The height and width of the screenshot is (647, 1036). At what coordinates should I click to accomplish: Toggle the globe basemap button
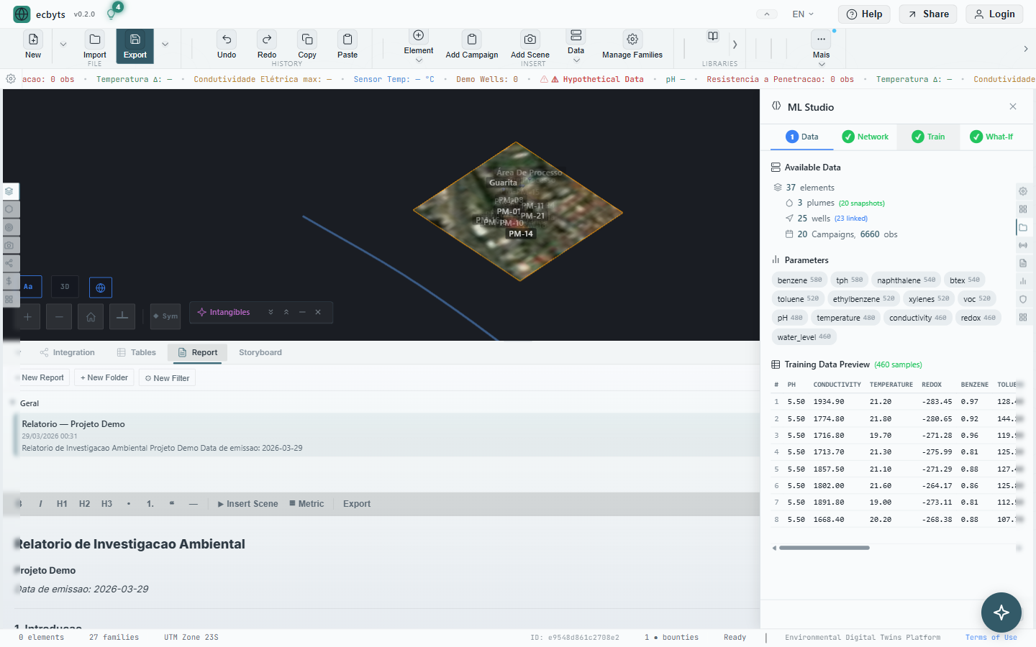click(x=101, y=288)
